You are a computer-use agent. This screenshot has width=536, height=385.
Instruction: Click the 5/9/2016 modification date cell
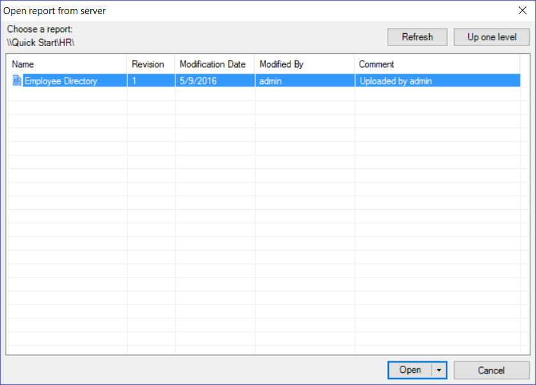215,81
